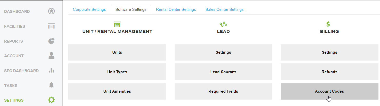The height and width of the screenshot is (106, 380).
Task: Click the green Lead nodes icon
Action: pos(223,24)
